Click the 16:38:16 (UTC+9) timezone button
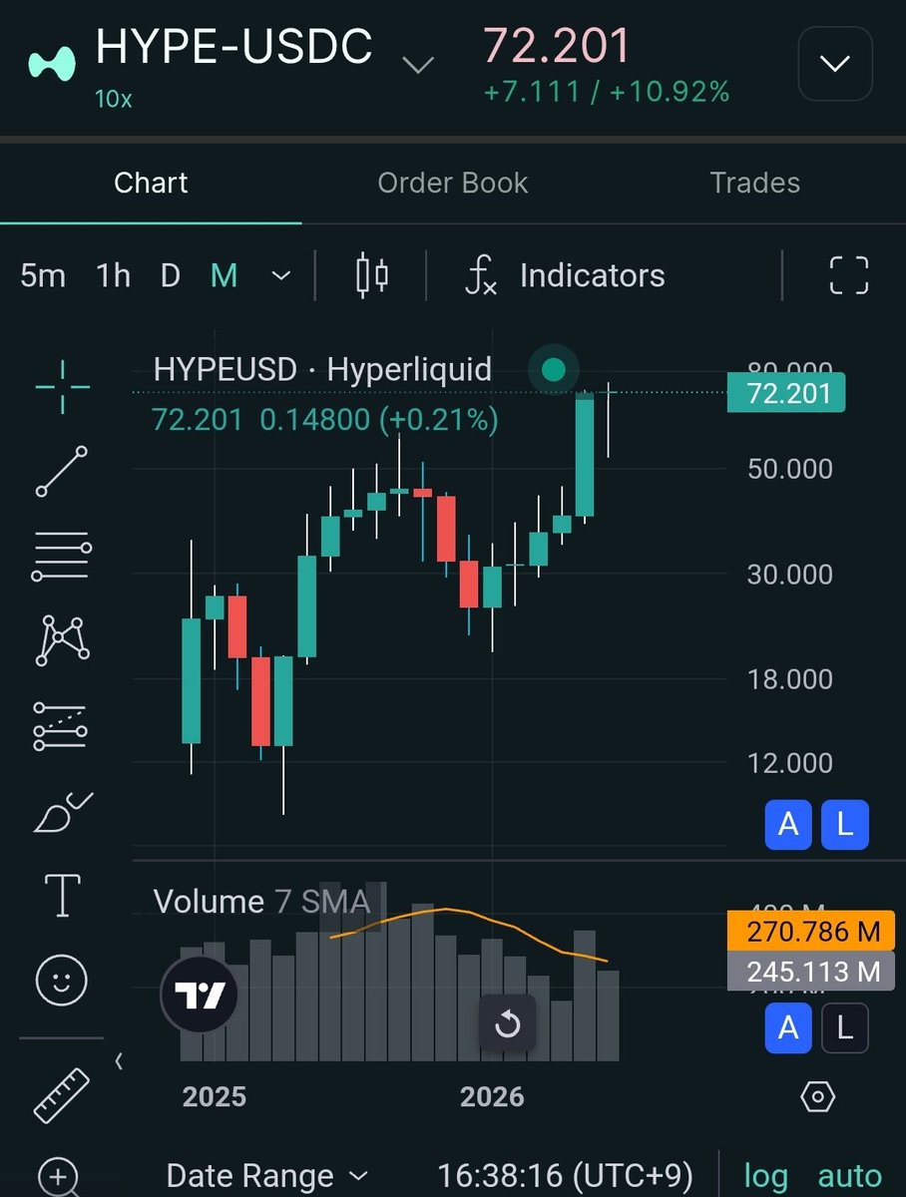 coord(566,1176)
